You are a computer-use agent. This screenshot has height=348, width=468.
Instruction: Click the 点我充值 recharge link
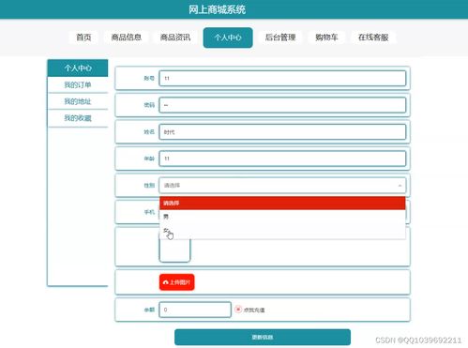[254, 310]
